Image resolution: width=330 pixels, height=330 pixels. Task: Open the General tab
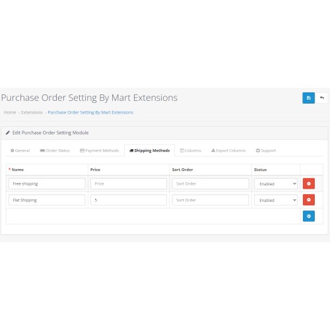click(x=20, y=150)
